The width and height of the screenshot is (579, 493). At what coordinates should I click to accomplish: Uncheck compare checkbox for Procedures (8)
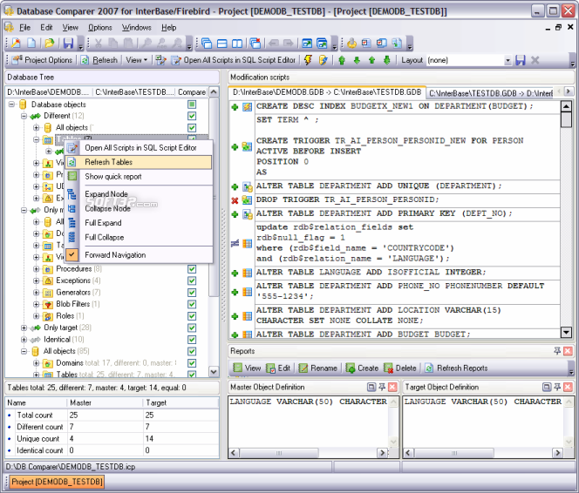(192, 269)
